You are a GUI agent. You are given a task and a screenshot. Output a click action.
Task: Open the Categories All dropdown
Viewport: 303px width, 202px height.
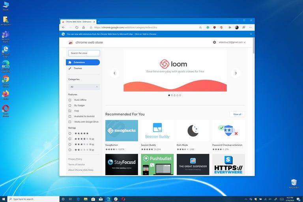click(x=84, y=87)
